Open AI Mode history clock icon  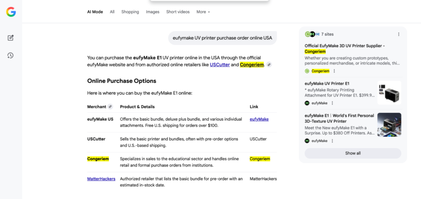tap(10, 55)
